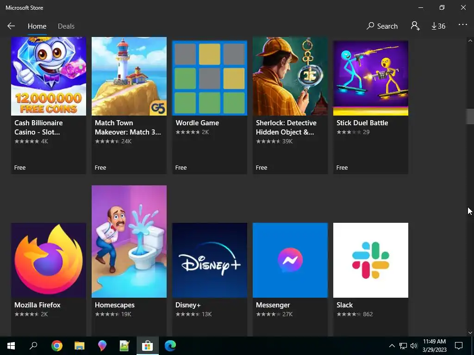The width and height of the screenshot is (474, 355).
Task: Click the Stick Duel Battle title text
Action: pyautogui.click(x=362, y=123)
